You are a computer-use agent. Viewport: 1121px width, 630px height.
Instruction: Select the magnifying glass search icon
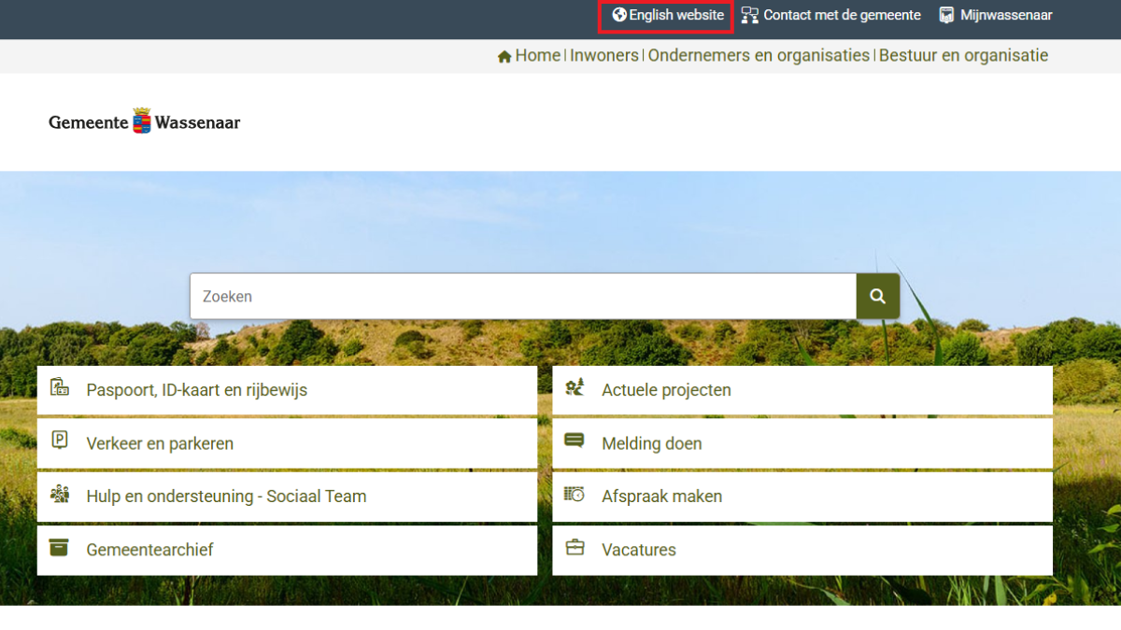[877, 296]
